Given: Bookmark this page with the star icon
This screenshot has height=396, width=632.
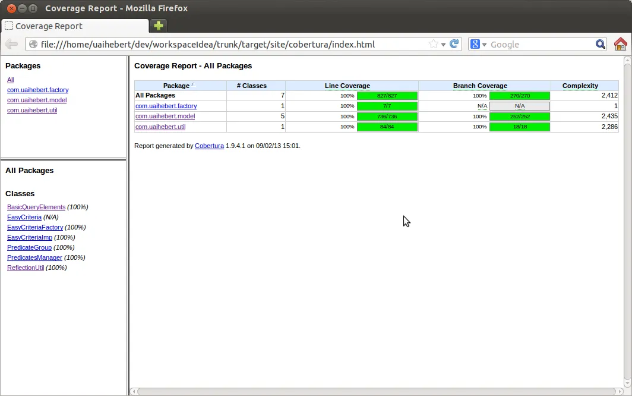Looking at the screenshot, I should pos(433,44).
